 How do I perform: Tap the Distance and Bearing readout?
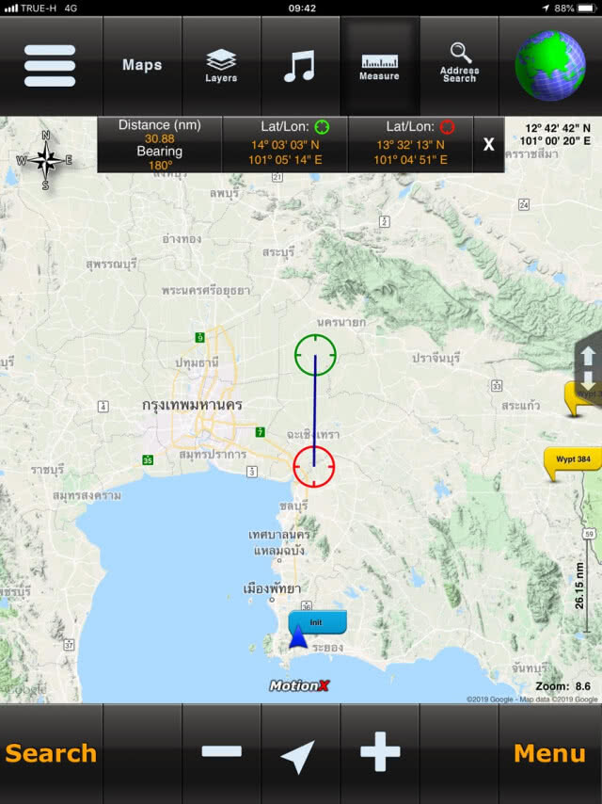pos(159,145)
